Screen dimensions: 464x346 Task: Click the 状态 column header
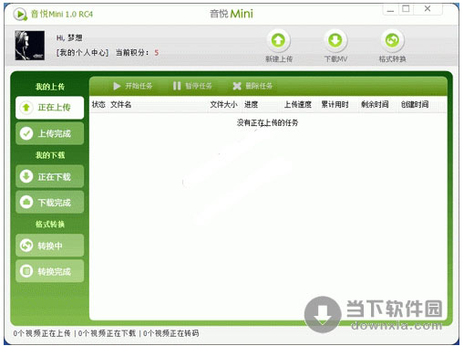[98, 104]
